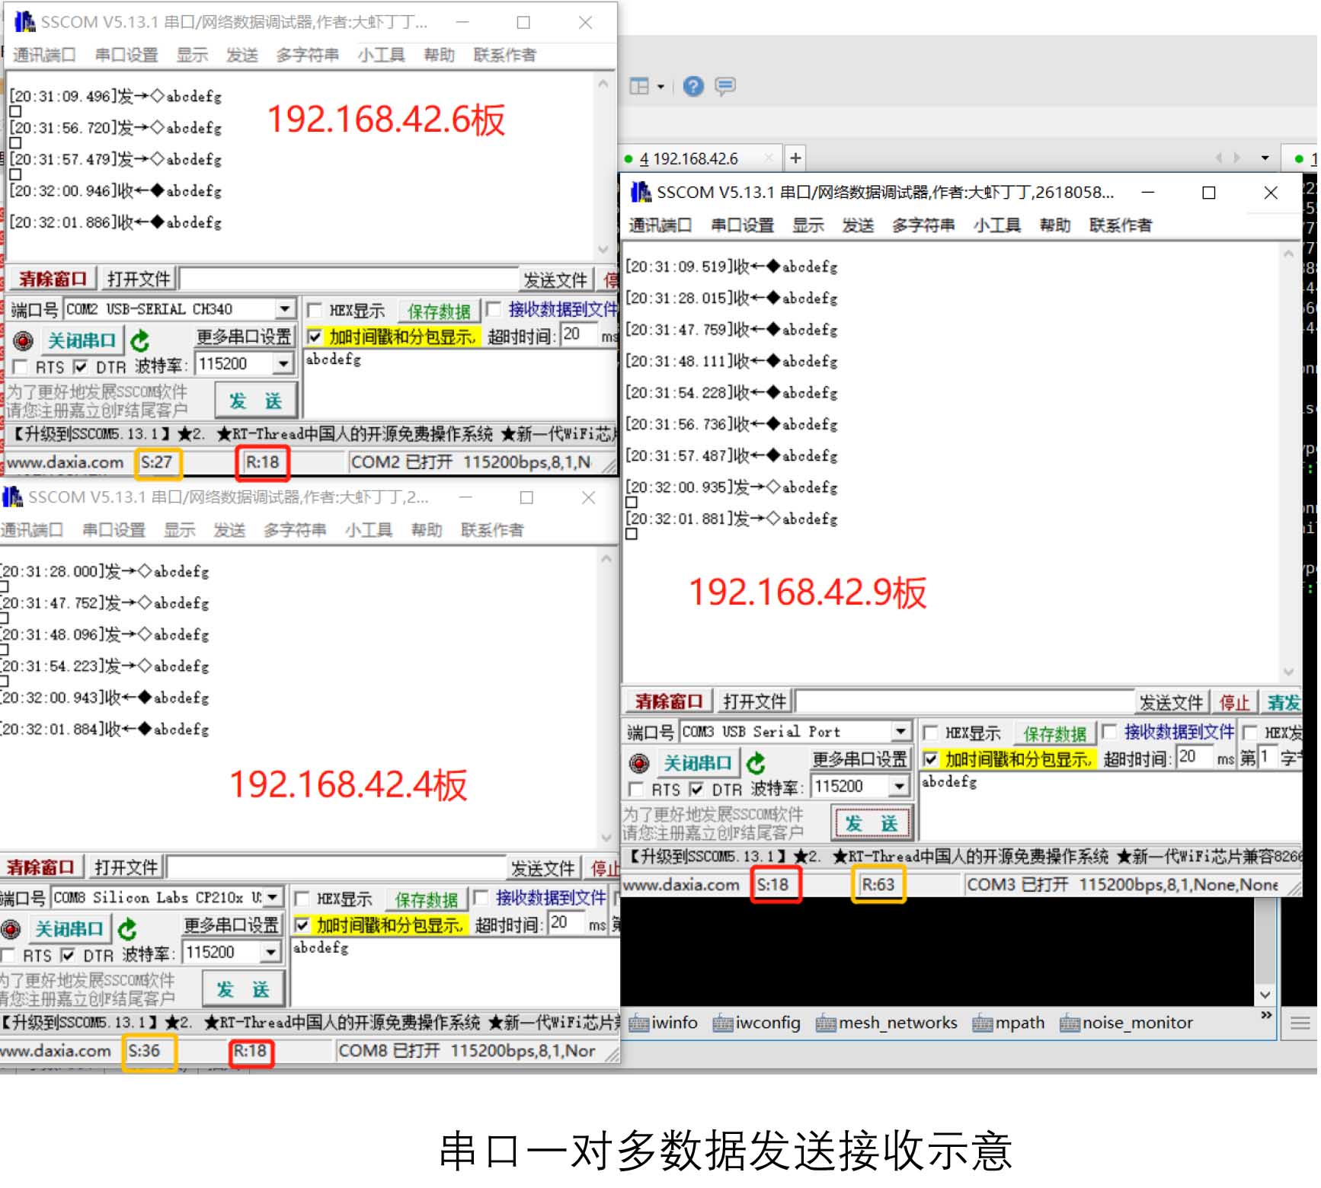This screenshot has height=1188, width=1321.
Task: Click the abcdefg send text box in COM3 window
Action: click(x=1105, y=800)
